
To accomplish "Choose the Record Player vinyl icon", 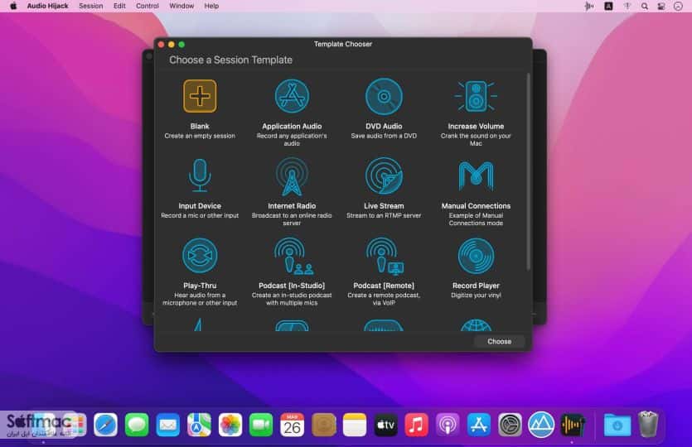I will tap(476, 256).
